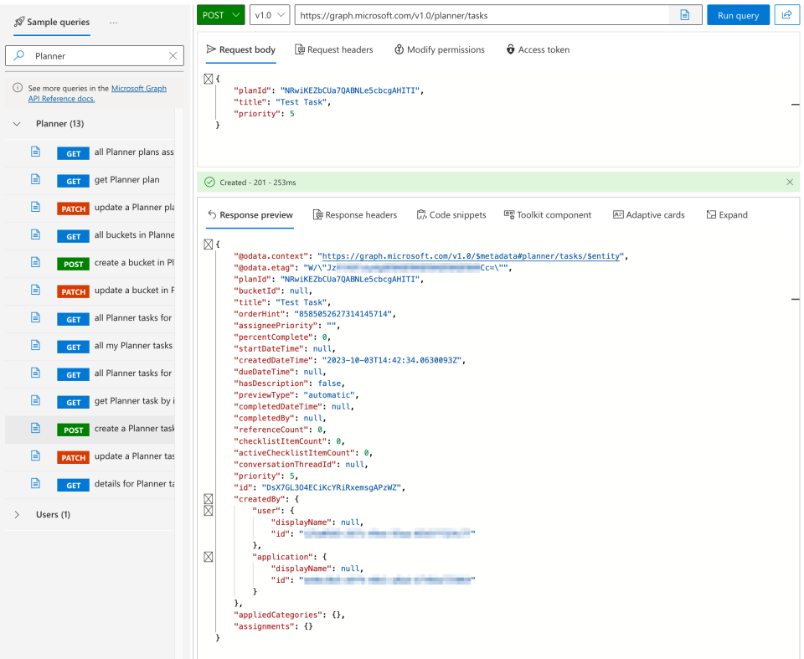The width and height of the screenshot is (804, 659).
Task: Expand the Users (1) category
Action: [17, 513]
